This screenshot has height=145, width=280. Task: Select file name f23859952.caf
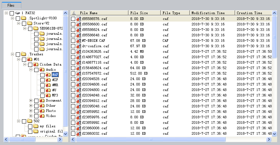click(x=95, y=112)
